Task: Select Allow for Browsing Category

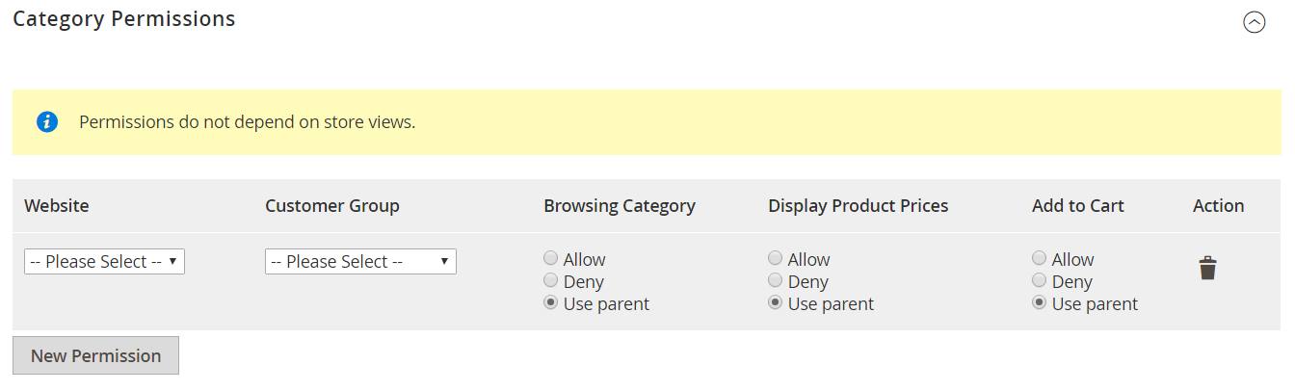Action: click(550, 259)
